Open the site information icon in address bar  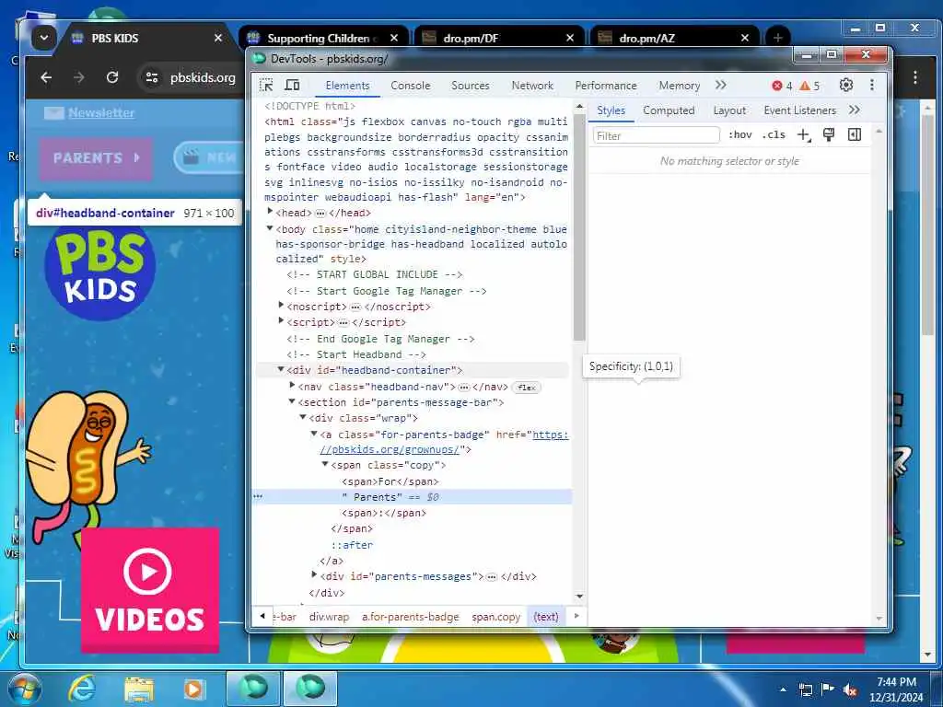[x=152, y=77]
